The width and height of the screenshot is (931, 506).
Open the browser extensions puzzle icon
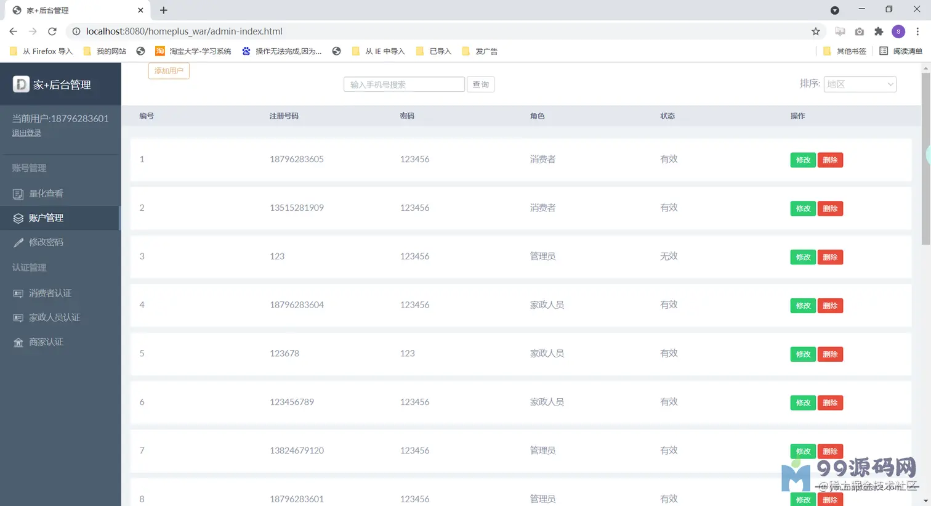879,31
